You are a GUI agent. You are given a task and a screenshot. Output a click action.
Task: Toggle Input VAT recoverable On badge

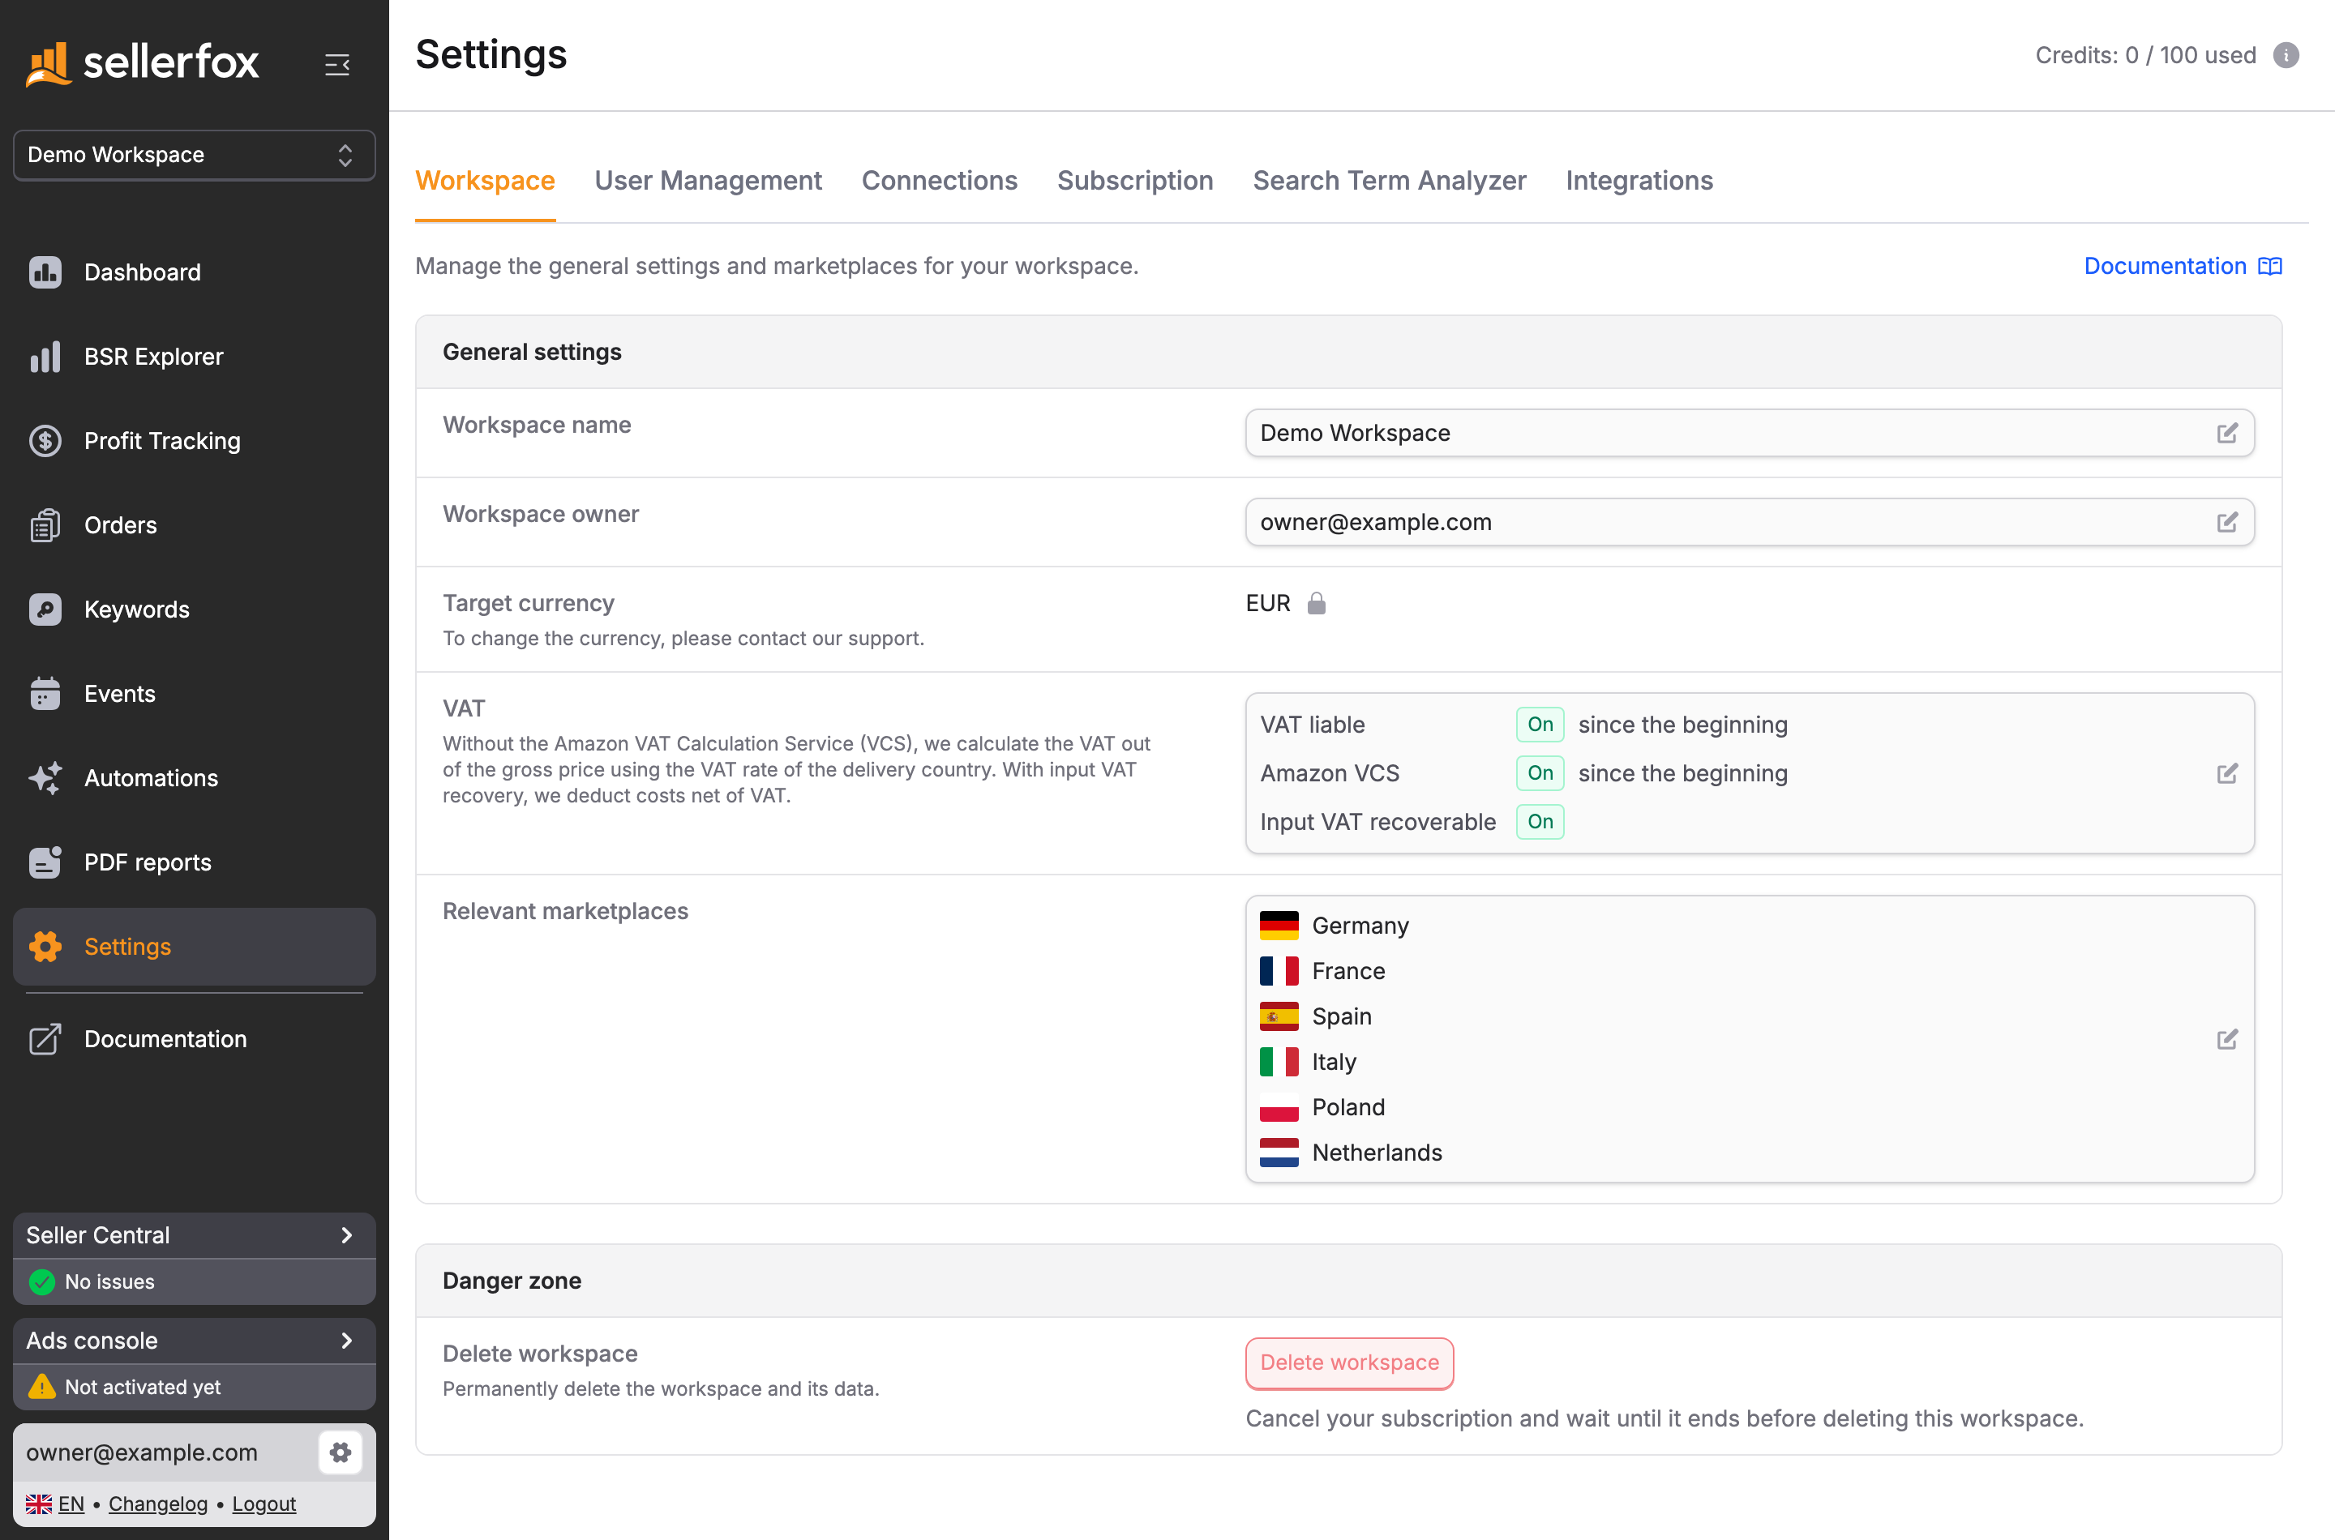point(1540,822)
